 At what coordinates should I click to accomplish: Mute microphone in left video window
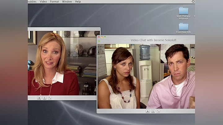44,98
